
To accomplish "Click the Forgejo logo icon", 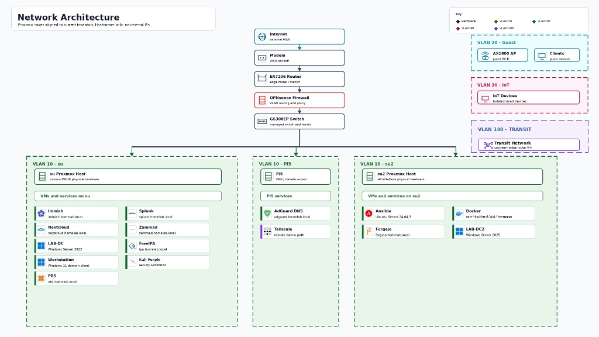I will [x=369, y=232].
